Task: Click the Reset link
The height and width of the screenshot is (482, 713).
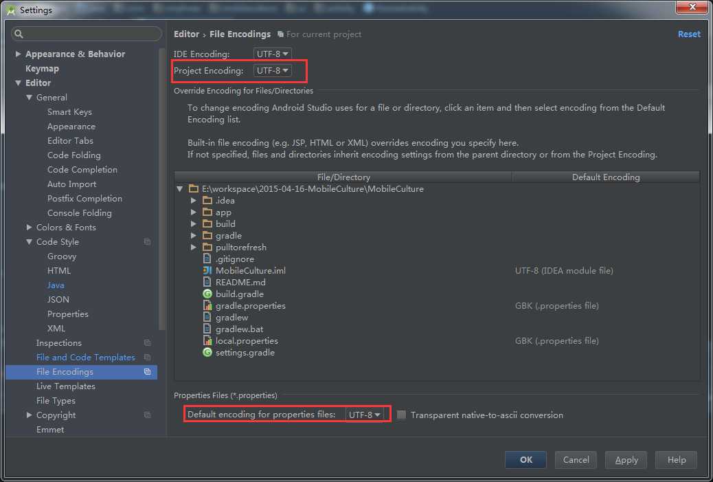Action: click(x=689, y=34)
